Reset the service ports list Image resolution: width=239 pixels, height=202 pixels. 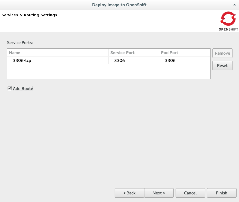click(x=222, y=66)
